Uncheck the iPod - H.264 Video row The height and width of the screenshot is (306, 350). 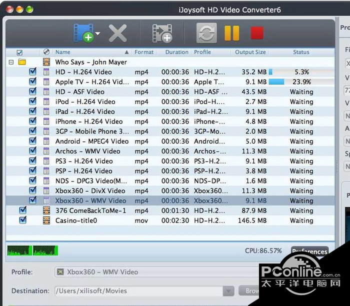tap(32, 101)
